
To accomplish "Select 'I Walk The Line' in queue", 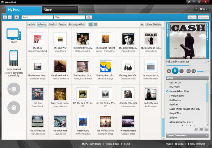I will (177, 96).
